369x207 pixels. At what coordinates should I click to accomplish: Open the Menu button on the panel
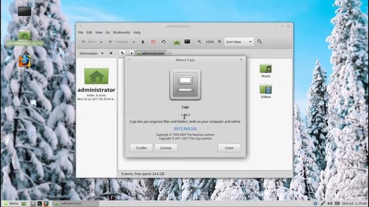(x=10, y=204)
